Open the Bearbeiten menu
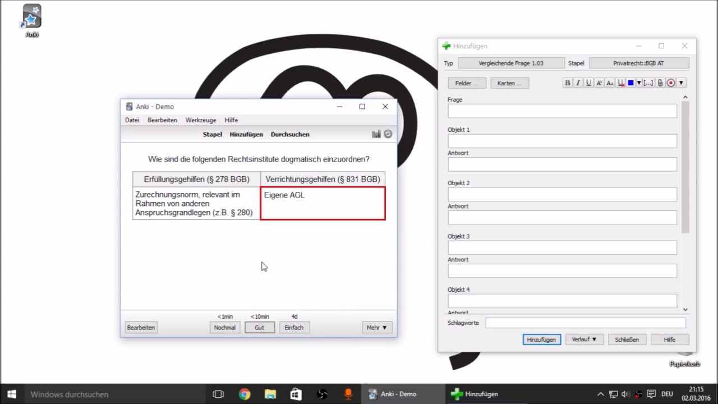This screenshot has width=718, height=404. tap(162, 120)
